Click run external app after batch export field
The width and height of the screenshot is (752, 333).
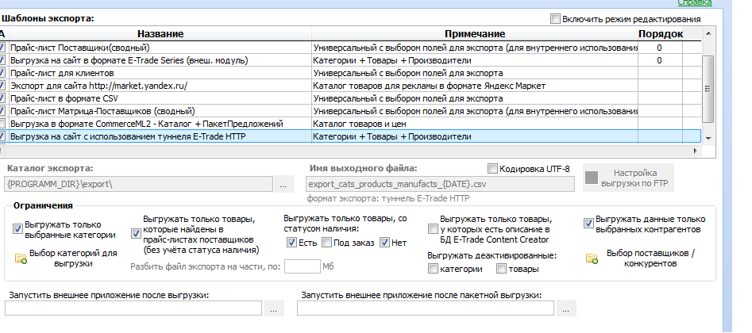[426, 308]
